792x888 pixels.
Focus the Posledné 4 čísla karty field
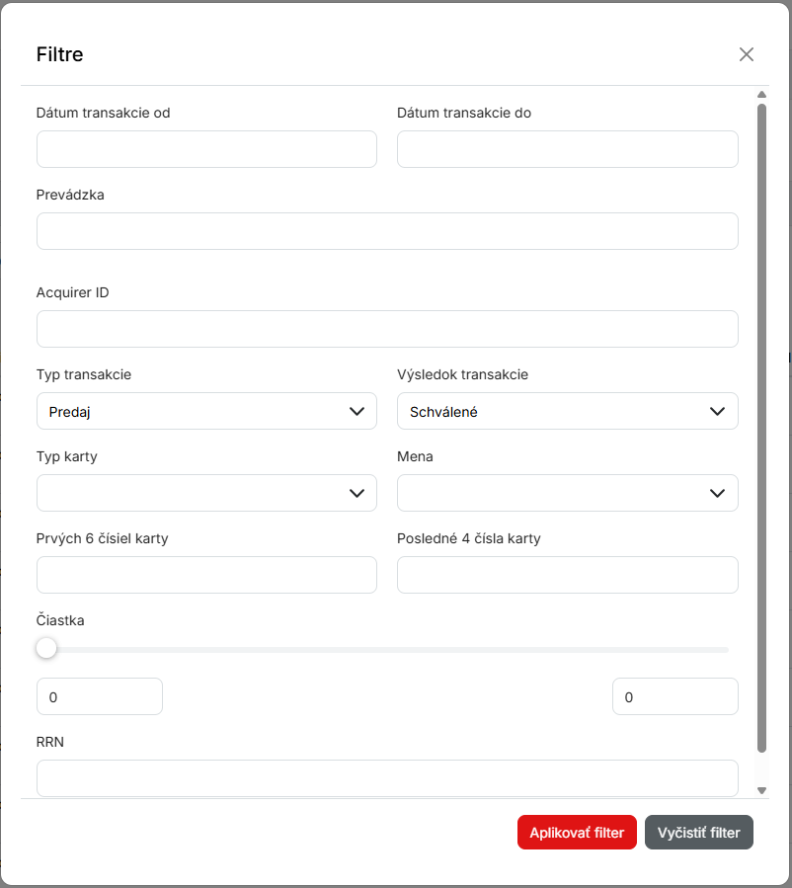pos(567,575)
